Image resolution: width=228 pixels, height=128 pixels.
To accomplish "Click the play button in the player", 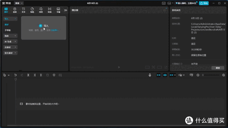I will [x=119, y=67].
